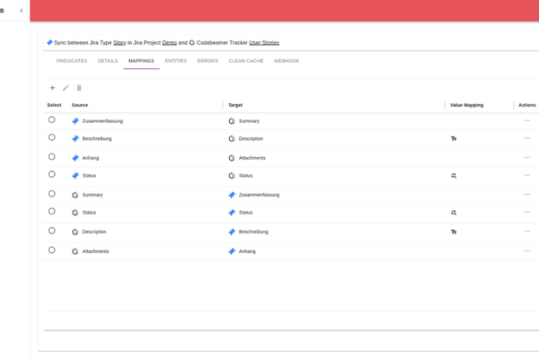This screenshot has width=539, height=359.
Task: Click Jira icon beside Zusammenfassung source
Action: point(75,121)
